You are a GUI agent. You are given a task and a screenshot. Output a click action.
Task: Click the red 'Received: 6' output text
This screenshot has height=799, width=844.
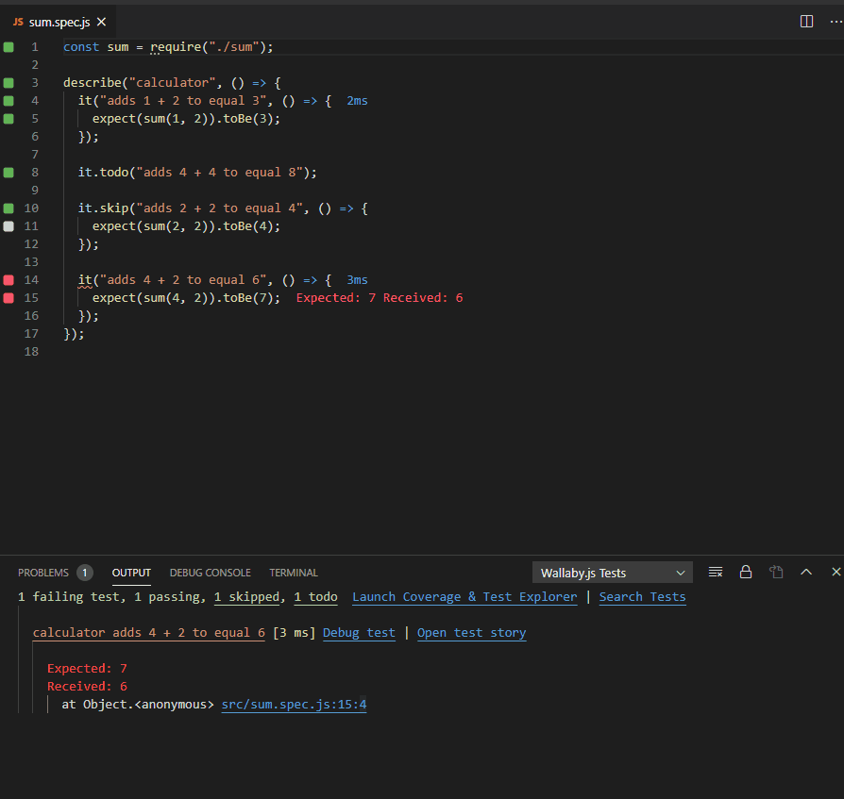tap(87, 687)
